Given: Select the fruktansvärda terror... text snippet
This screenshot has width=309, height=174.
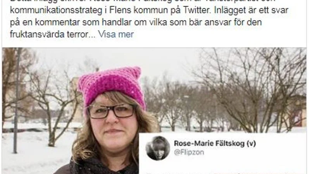Looking at the screenshot, I should click(53, 34).
